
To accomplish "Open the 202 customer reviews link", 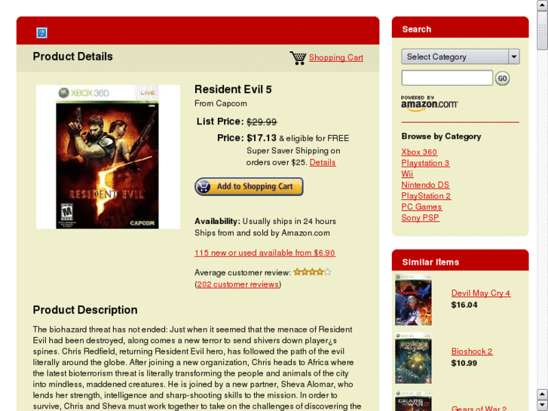I will tap(238, 284).
